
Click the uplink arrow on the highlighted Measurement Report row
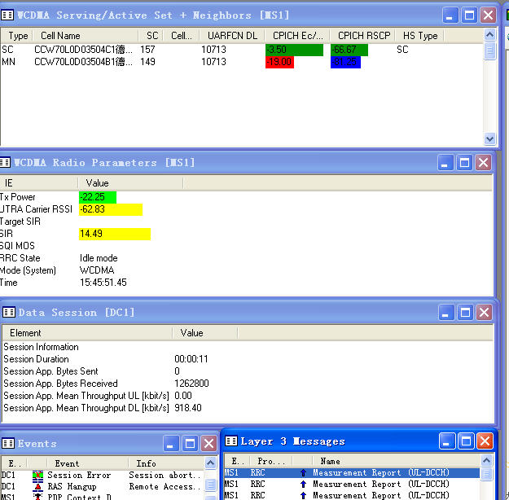[x=303, y=473]
